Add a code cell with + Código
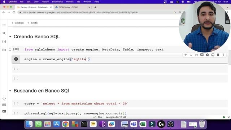 [18, 23]
